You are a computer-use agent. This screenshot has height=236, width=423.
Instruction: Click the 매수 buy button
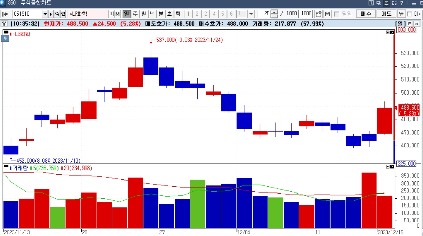coord(366,14)
